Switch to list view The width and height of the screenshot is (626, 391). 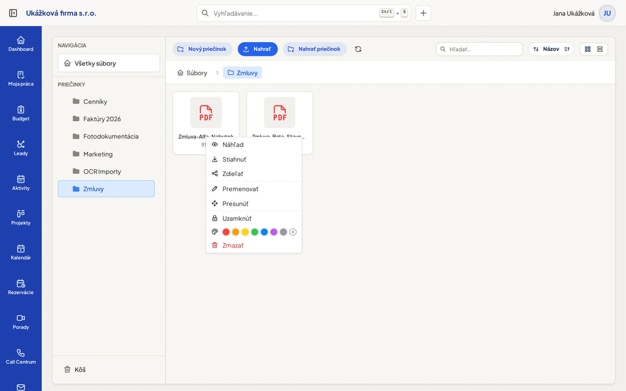point(600,49)
